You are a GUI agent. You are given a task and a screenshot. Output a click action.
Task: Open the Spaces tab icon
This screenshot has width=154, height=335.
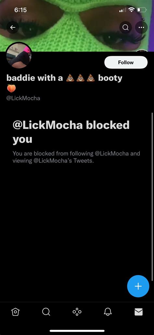pyautogui.click(x=77, y=312)
